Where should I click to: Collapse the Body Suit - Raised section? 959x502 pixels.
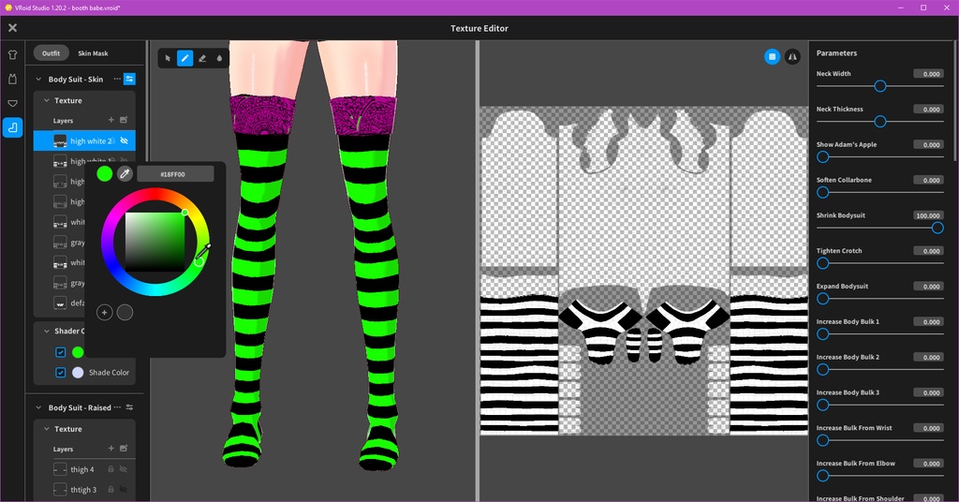tap(38, 407)
